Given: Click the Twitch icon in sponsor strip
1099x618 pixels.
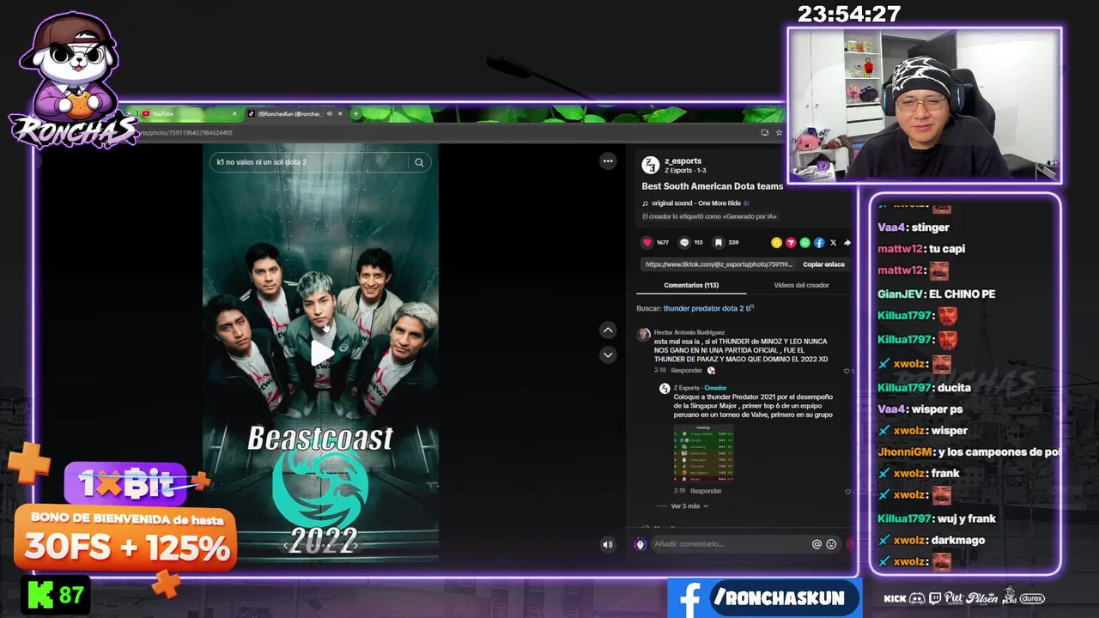Looking at the screenshot, I should 935,598.
